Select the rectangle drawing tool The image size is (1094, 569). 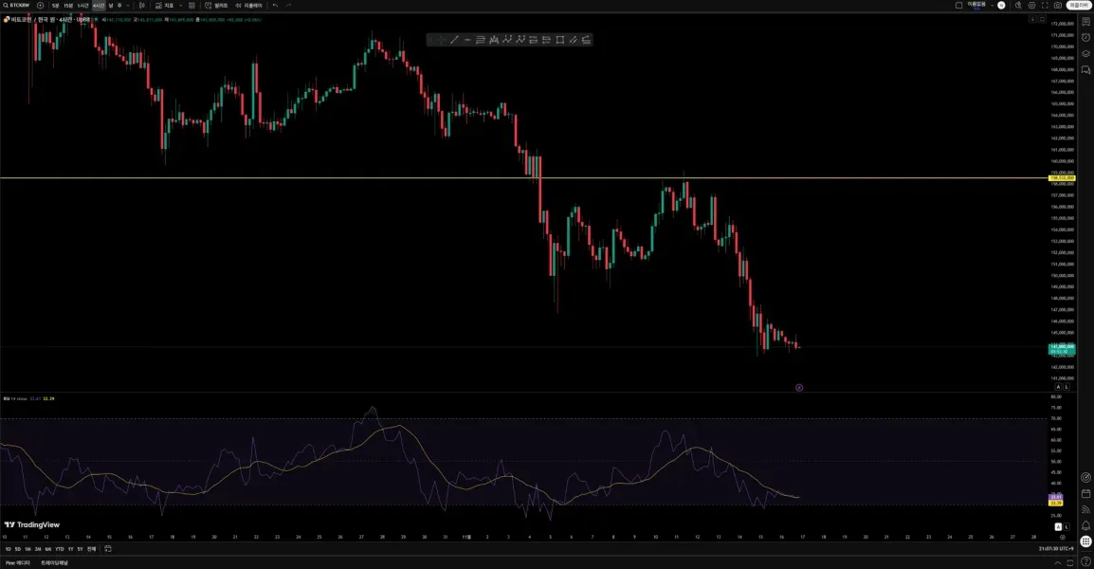[x=559, y=40]
